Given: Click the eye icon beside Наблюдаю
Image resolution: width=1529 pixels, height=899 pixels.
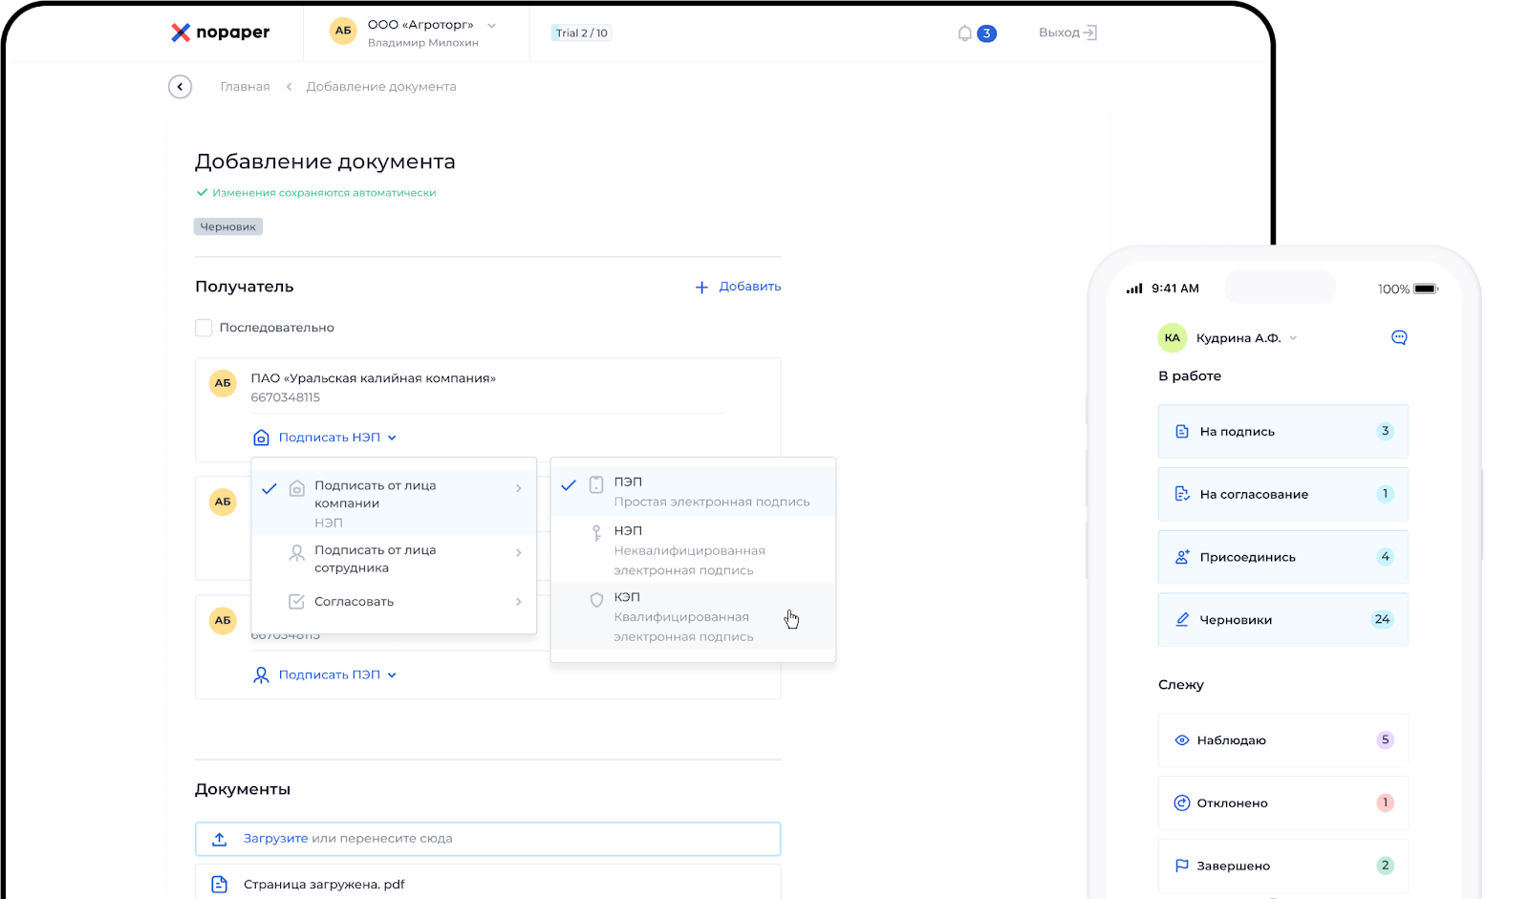Looking at the screenshot, I should pyautogui.click(x=1182, y=740).
